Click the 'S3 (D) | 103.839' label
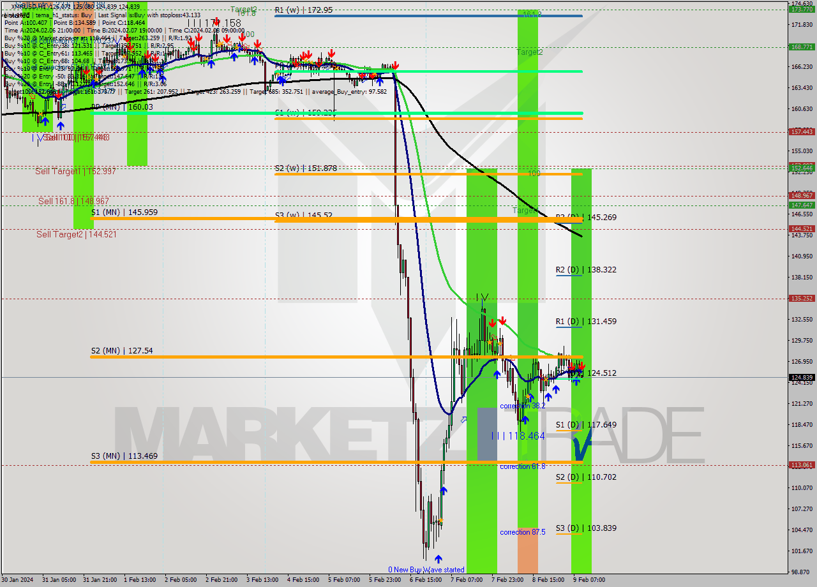The width and height of the screenshot is (817, 587). coord(586,528)
